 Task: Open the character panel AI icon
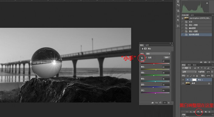point(178,16)
